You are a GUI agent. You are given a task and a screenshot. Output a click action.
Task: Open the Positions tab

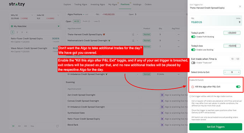[x=125, y=4]
